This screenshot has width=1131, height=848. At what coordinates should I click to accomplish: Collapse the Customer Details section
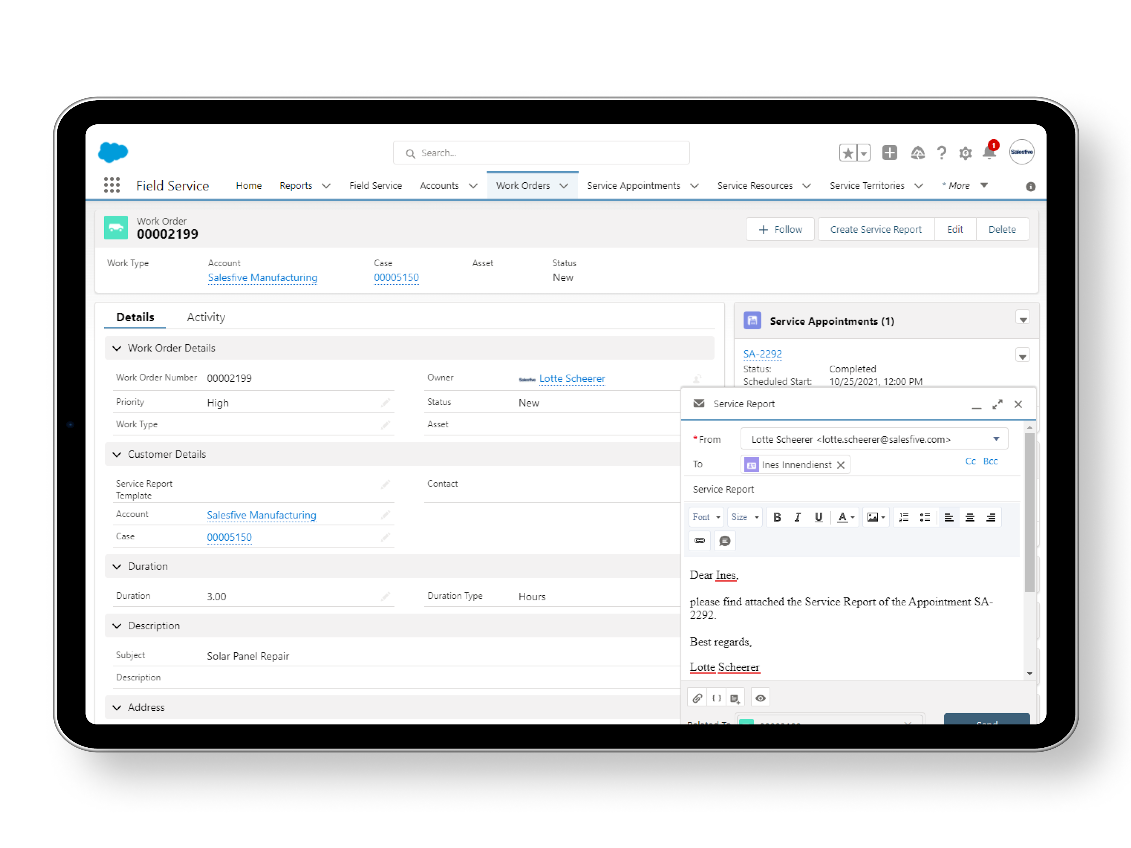117,454
